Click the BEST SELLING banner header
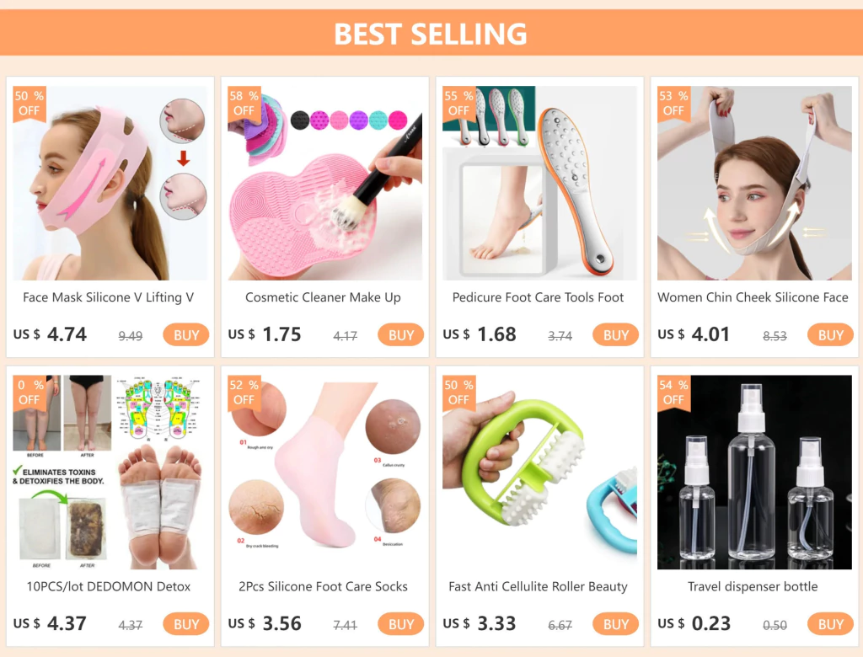This screenshot has width=863, height=657. (431, 33)
